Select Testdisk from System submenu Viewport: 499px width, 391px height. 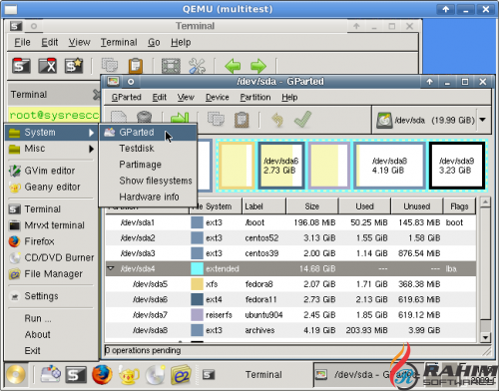pos(148,149)
